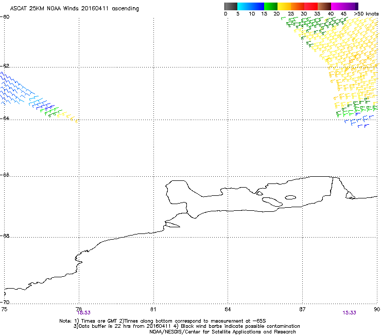Choose the yellow segment of the color bar

(284, 6)
